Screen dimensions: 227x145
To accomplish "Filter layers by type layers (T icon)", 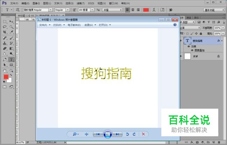I will tap(208, 22).
